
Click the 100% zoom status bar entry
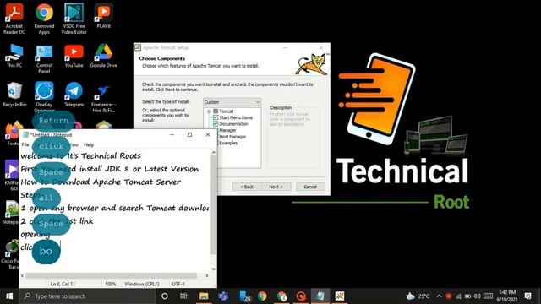click(x=111, y=284)
